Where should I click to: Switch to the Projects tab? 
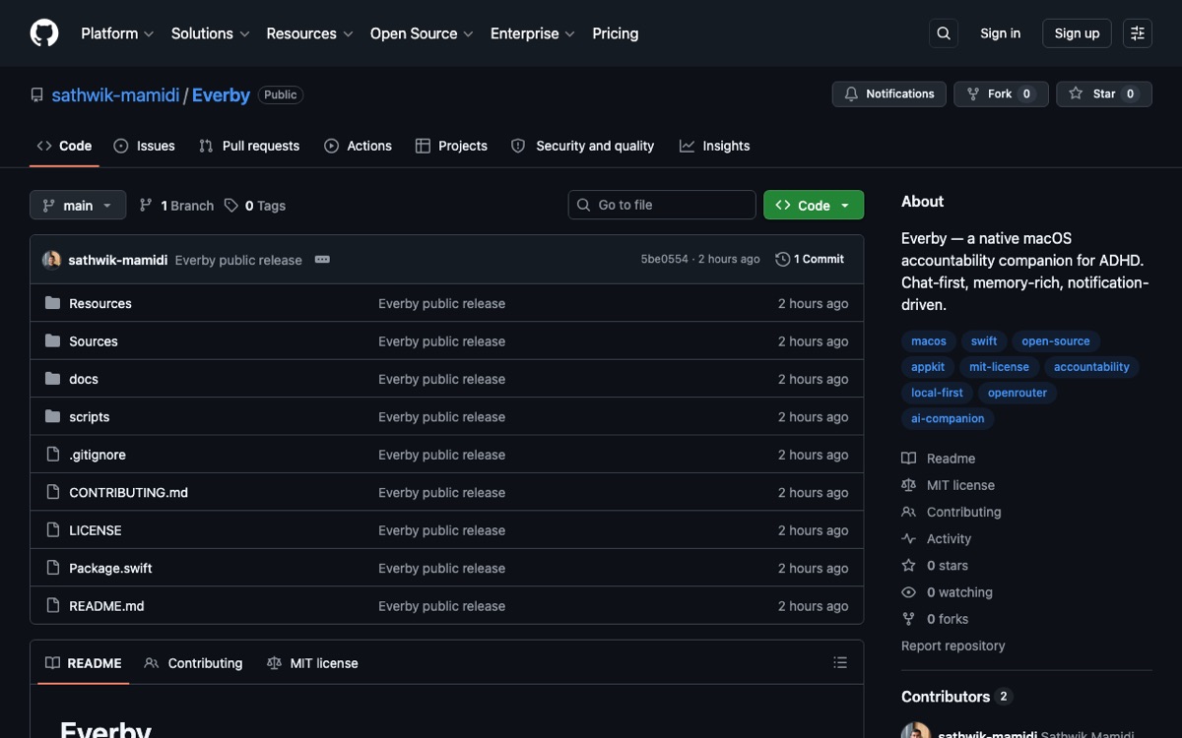(451, 146)
